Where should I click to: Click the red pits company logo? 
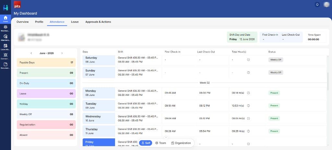[x=17, y=5]
